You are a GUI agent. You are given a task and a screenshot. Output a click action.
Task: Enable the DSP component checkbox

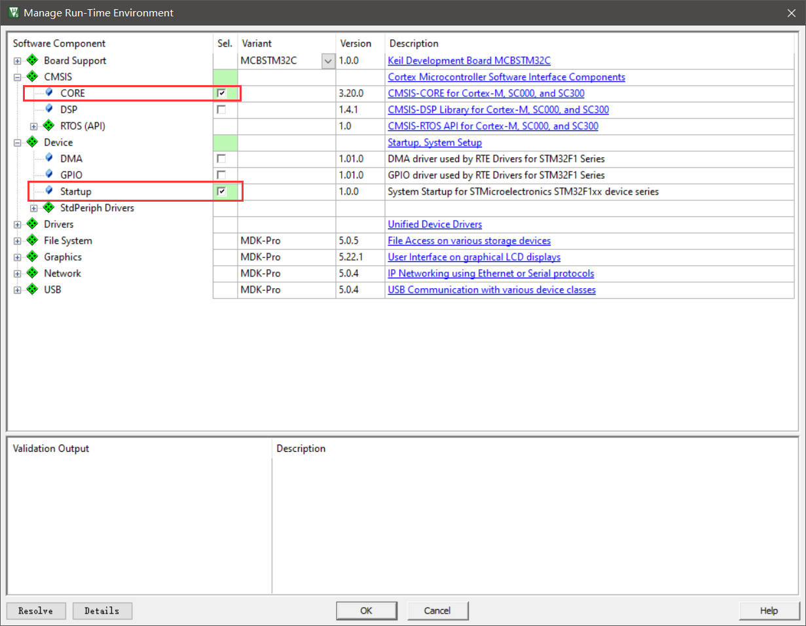point(221,109)
